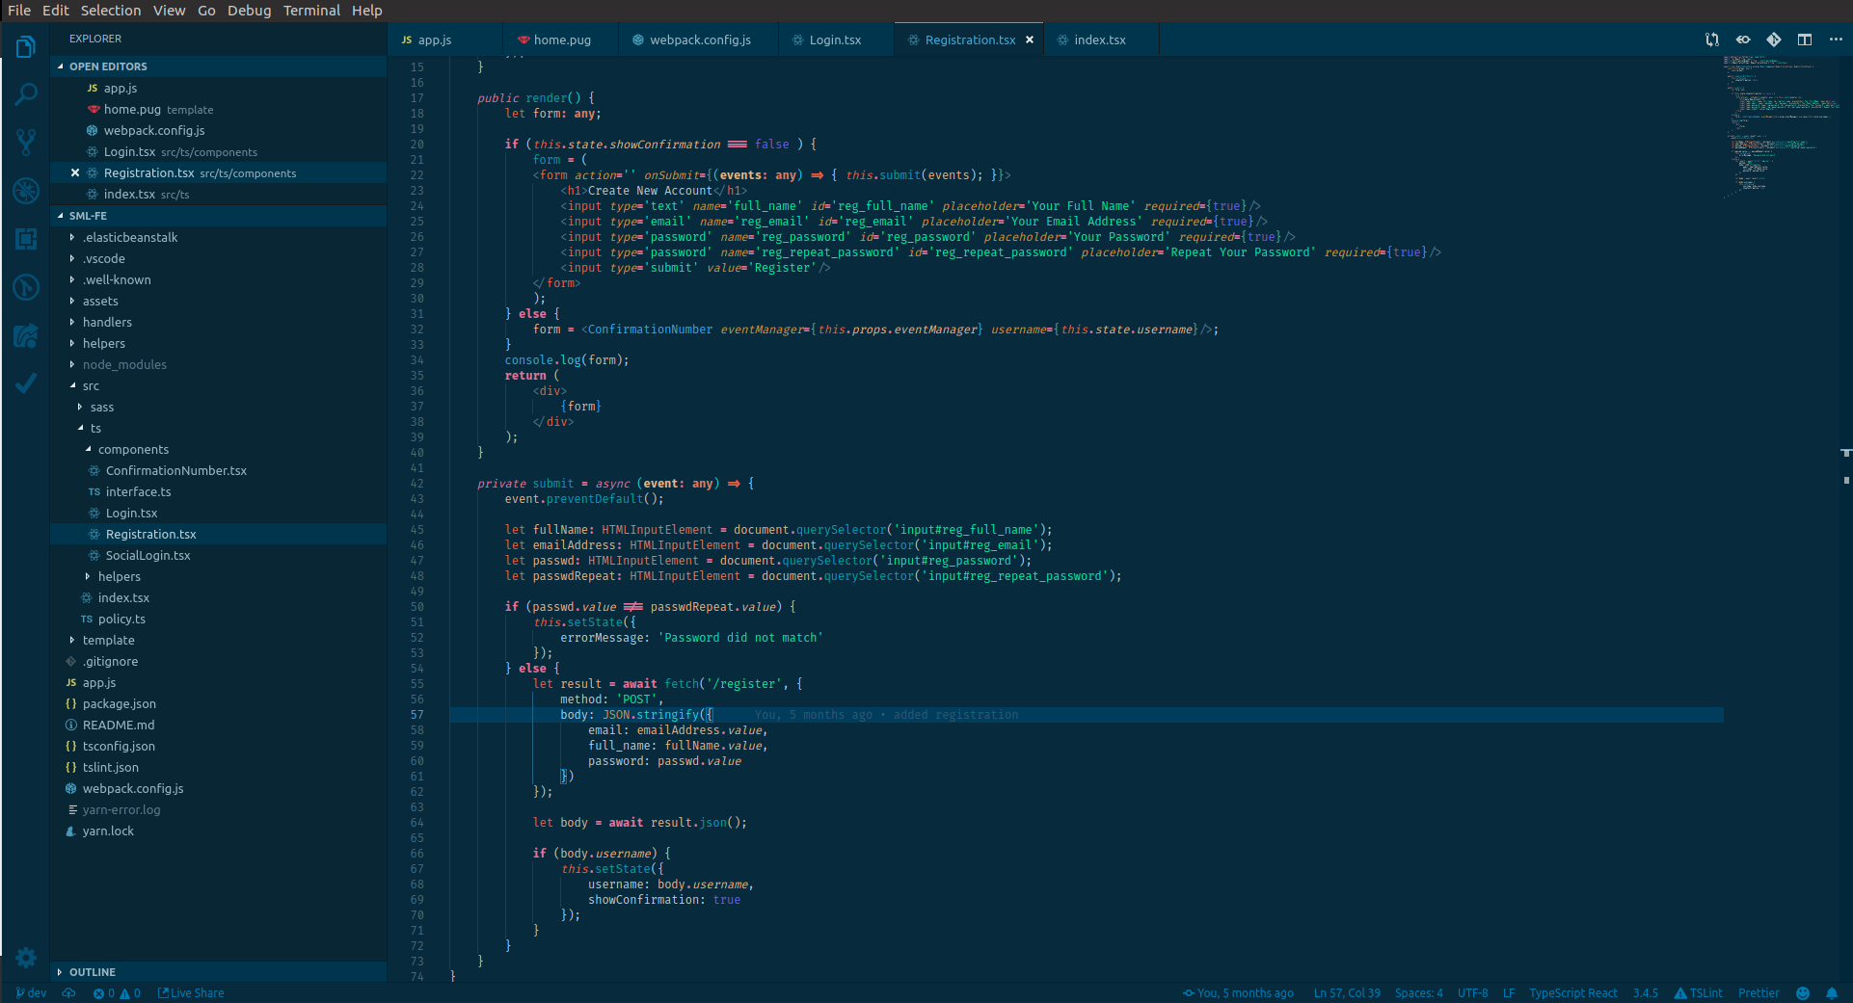Switch to the Login.tsx tab

click(835, 40)
